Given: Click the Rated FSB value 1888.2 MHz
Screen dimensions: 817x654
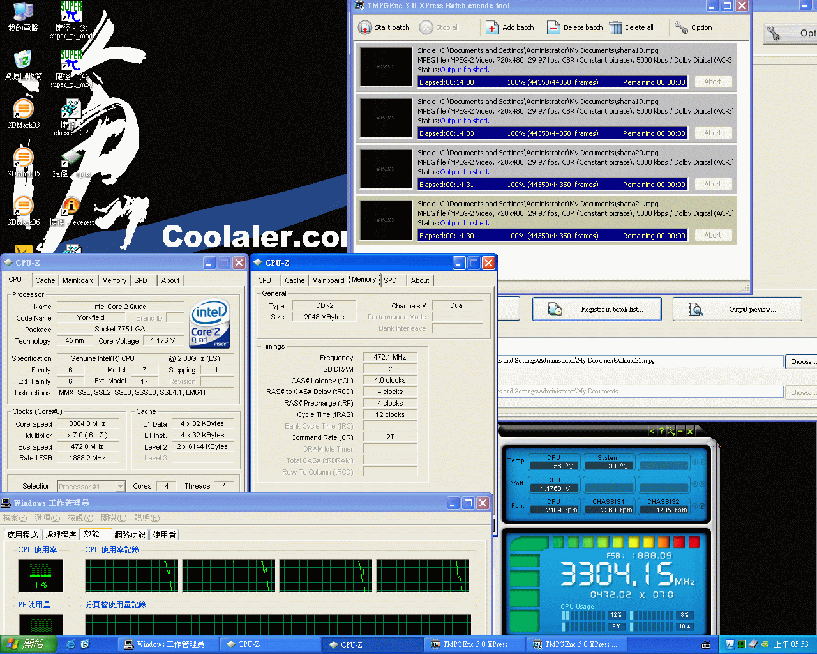Looking at the screenshot, I should coord(87,458).
